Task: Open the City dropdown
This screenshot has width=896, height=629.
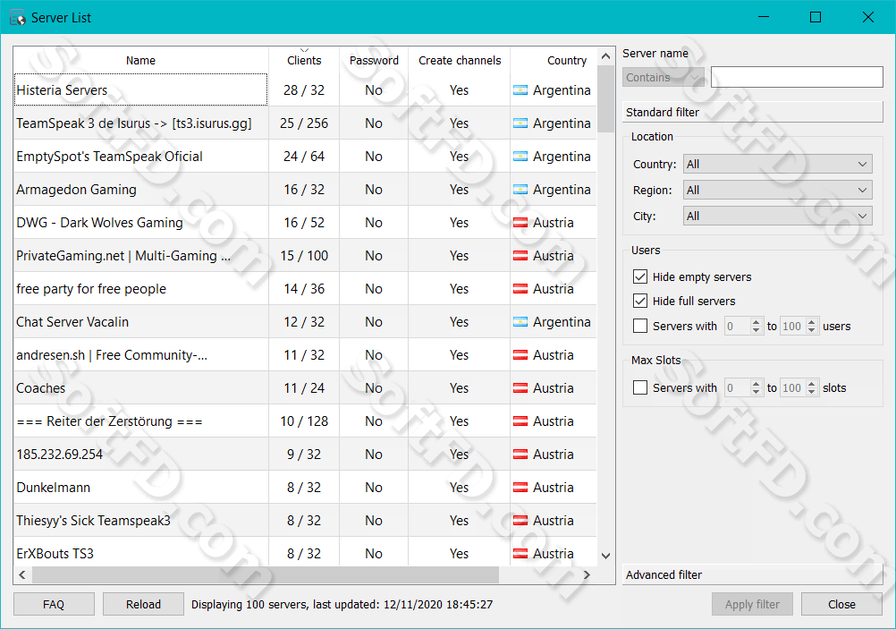Action: coord(778,217)
